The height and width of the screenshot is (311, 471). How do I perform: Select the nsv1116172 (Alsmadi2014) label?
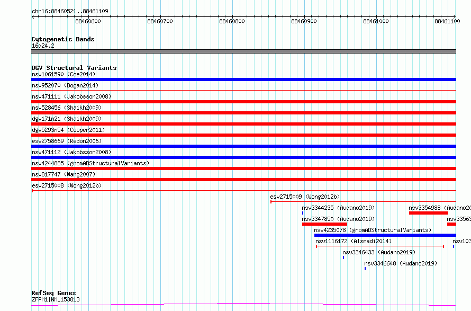pyautogui.click(x=354, y=241)
